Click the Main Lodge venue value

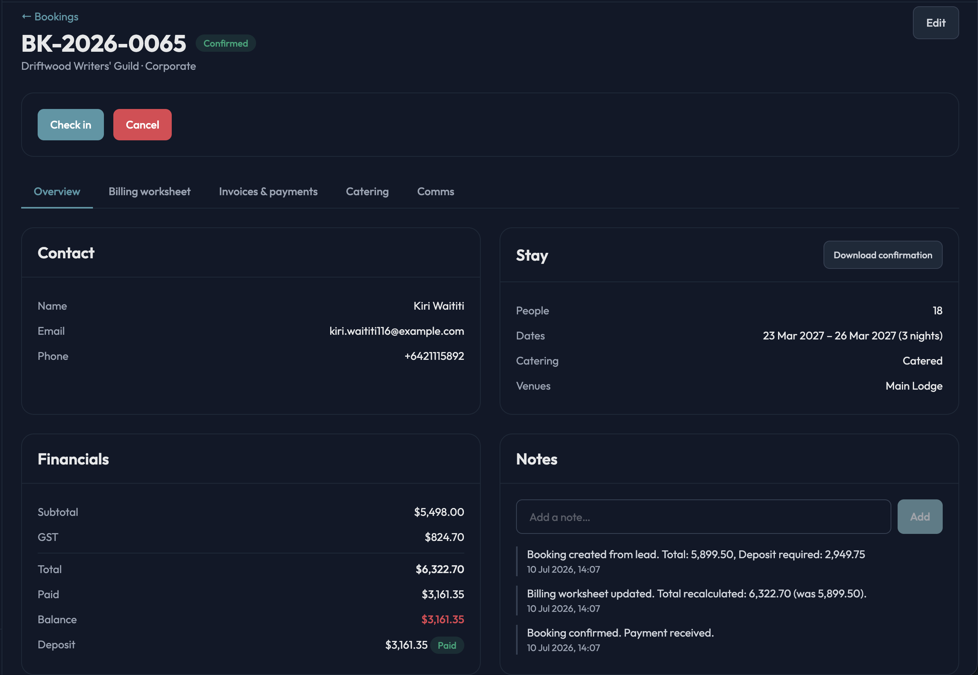(914, 386)
